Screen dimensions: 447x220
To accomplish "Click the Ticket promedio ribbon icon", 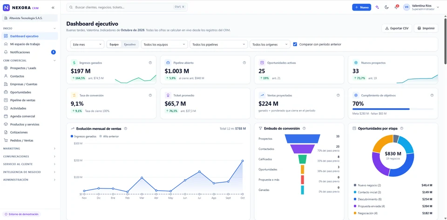I will coord(168,96).
